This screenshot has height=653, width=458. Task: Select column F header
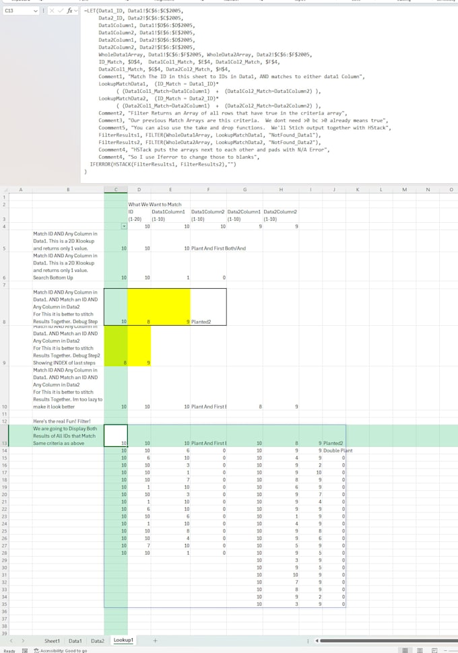tap(208, 189)
